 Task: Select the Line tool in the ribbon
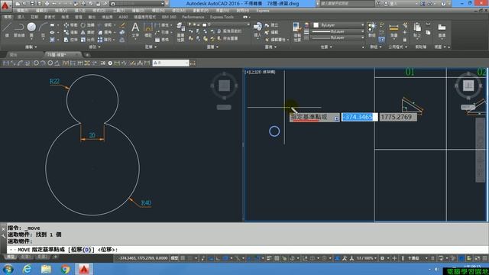click(7, 31)
